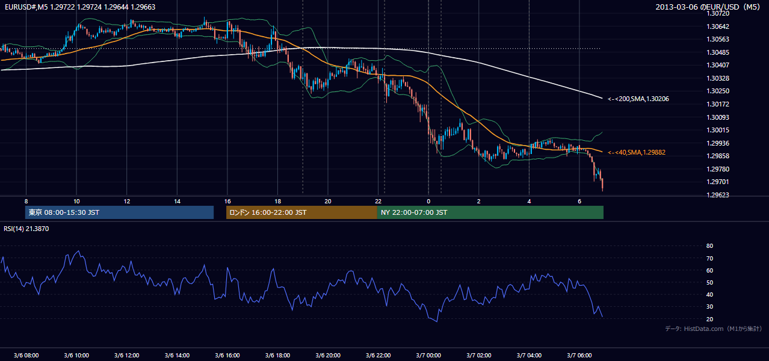Click the RSI scale value 20
The width and height of the screenshot is (769, 361).
[709, 319]
